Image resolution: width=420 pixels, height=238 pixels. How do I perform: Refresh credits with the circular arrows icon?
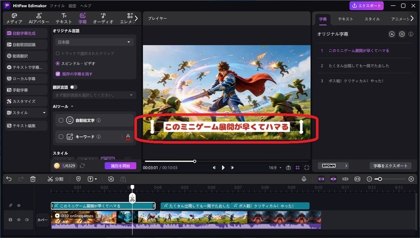(x=82, y=166)
